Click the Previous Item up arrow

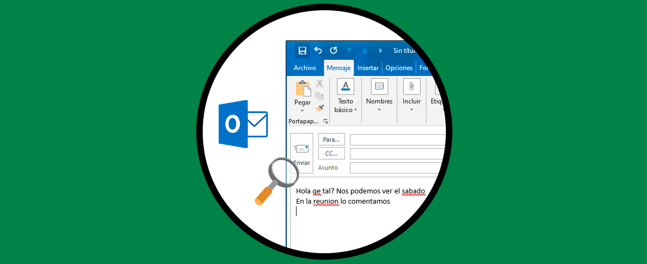349,51
